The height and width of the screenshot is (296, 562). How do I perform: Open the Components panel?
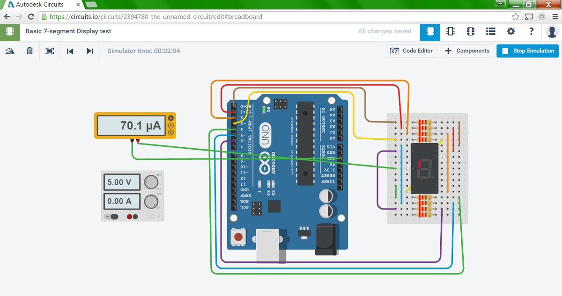pyautogui.click(x=467, y=51)
